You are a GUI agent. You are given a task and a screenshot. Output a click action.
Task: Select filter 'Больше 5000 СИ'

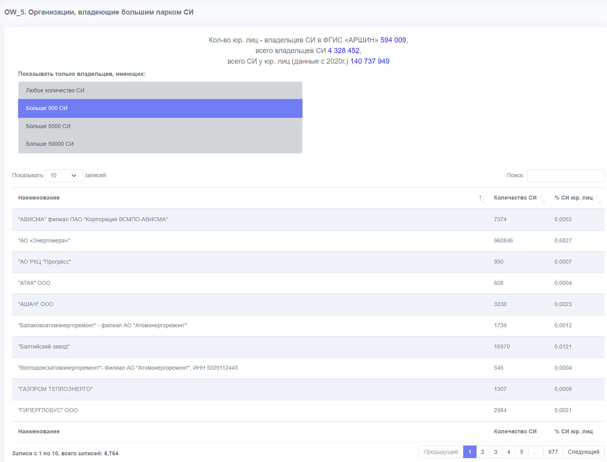[160, 126]
